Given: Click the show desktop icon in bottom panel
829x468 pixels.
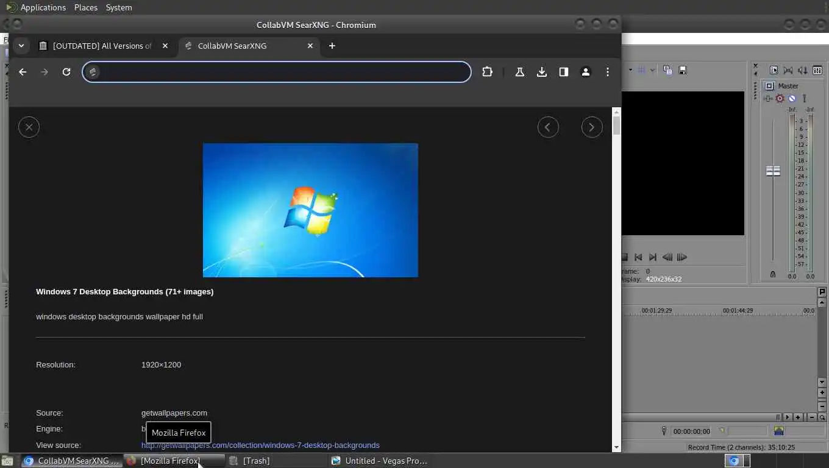Looking at the screenshot, I should coord(7,461).
